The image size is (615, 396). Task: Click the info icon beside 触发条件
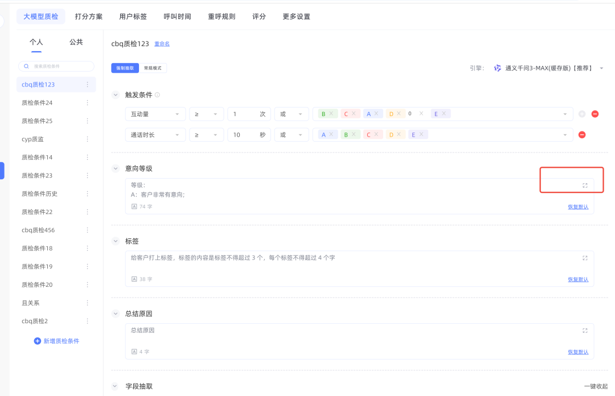coord(158,95)
